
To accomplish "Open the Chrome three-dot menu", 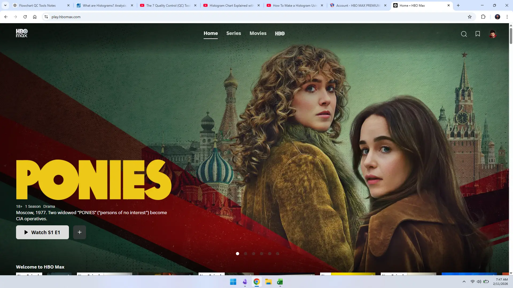I will click(507, 17).
